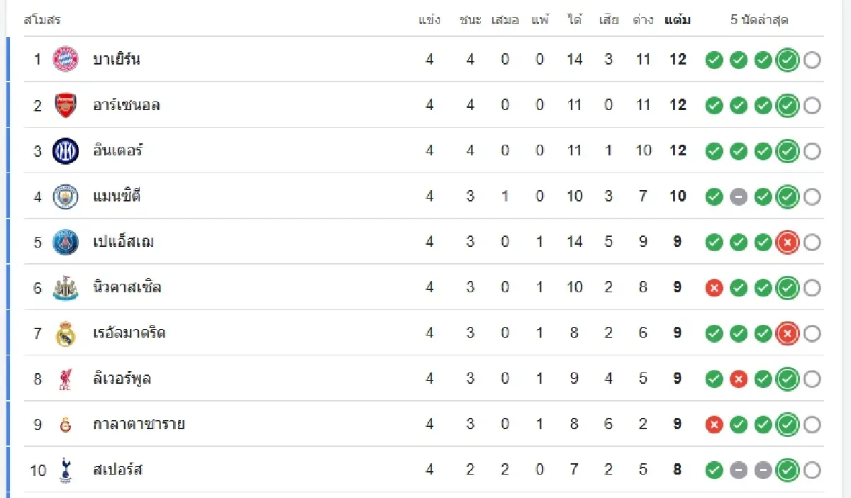This screenshot has height=498, width=851.
Task: Click Real Madrid's red highlighted loss result
Action: pos(787,333)
